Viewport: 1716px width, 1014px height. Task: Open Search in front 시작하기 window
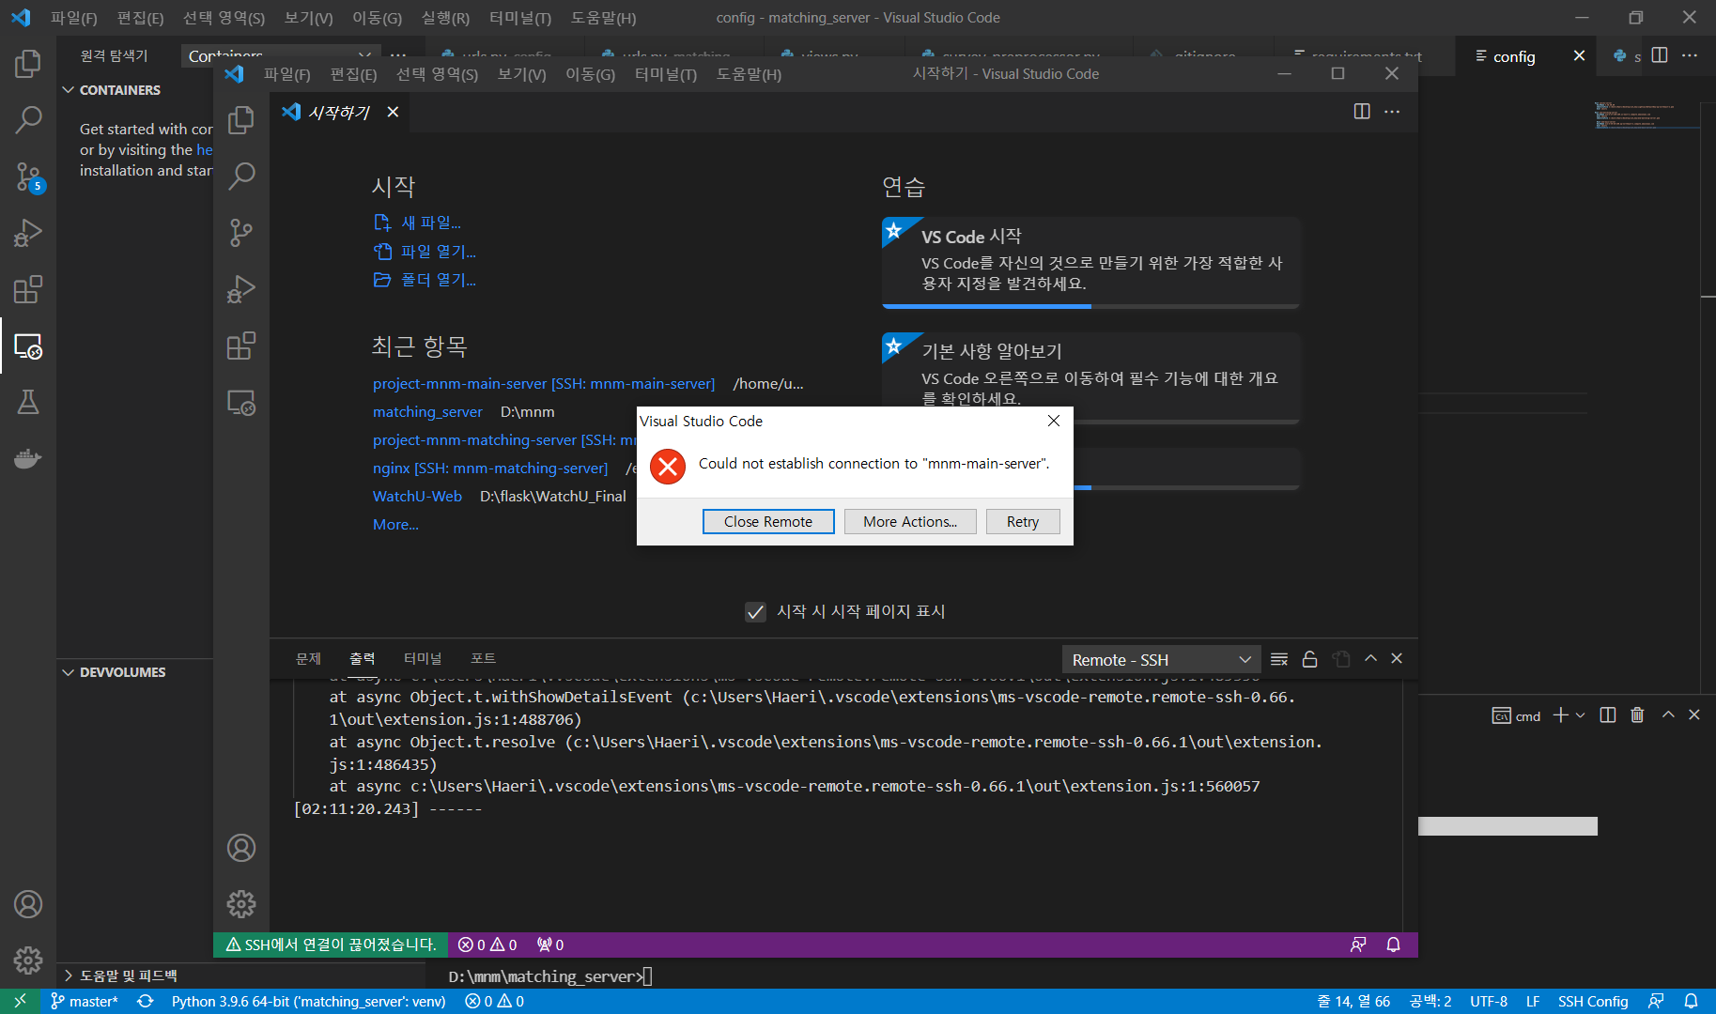pos(241,176)
